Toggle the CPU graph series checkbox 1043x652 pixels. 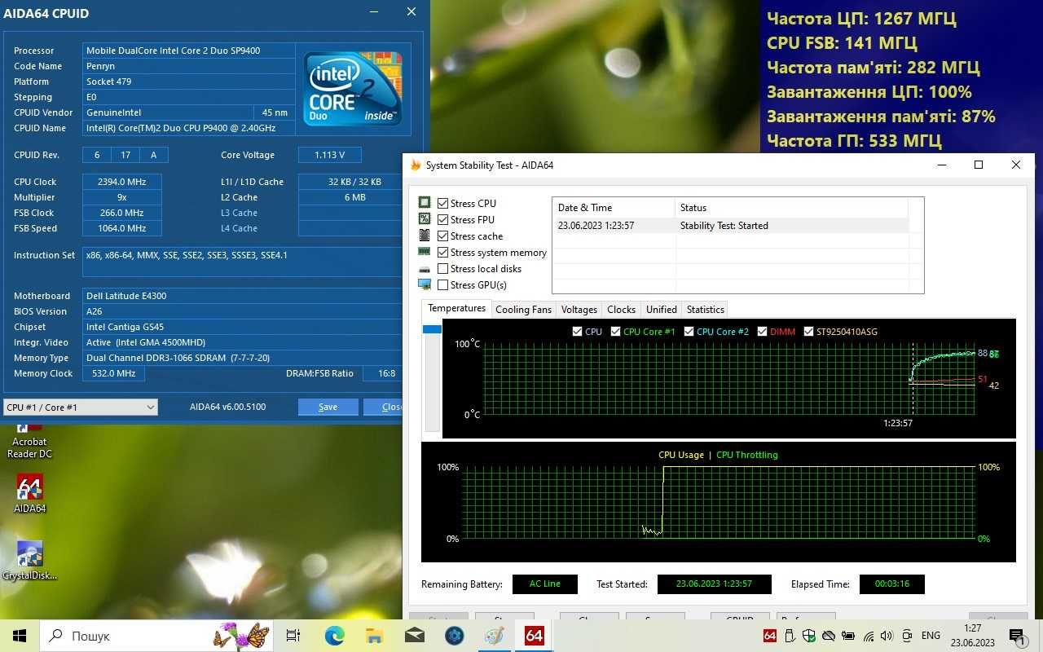point(577,332)
